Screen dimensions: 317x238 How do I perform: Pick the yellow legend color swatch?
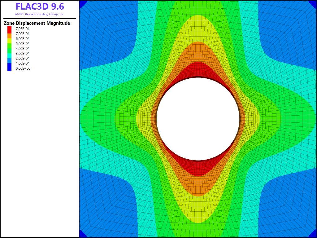coord(10,41)
